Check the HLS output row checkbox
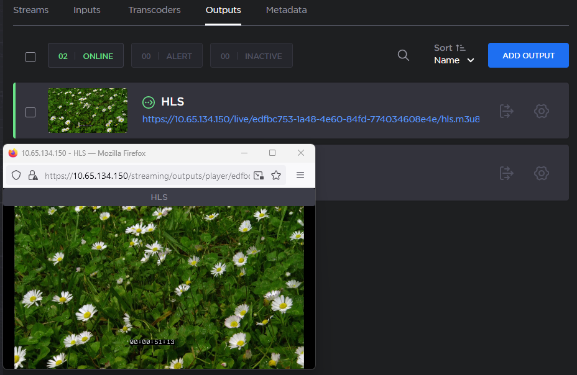The height and width of the screenshot is (375, 577). [30, 112]
